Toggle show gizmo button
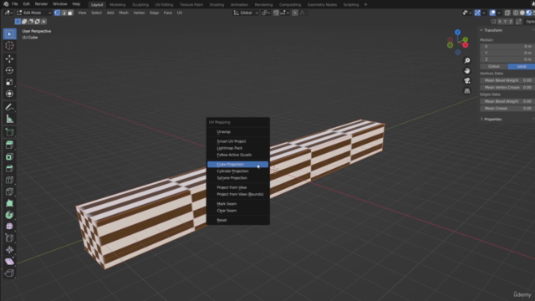 pyautogui.click(x=477, y=13)
